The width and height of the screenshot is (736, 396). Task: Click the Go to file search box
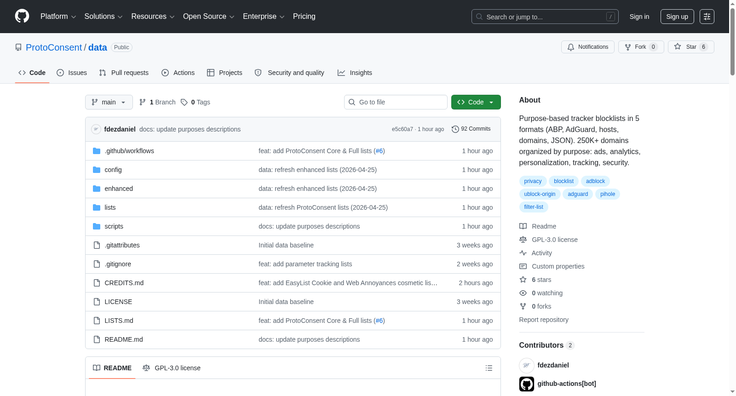[x=396, y=102]
